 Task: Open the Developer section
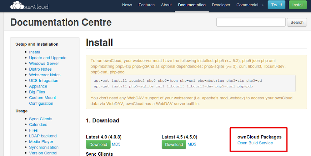click(221, 5)
